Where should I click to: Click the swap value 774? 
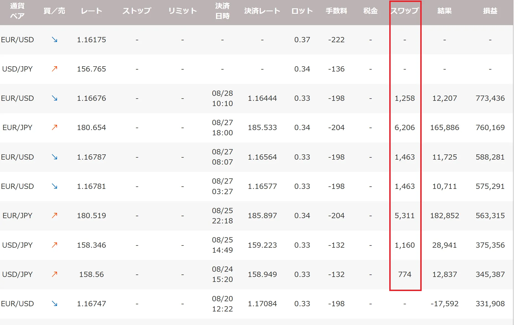pos(405,274)
